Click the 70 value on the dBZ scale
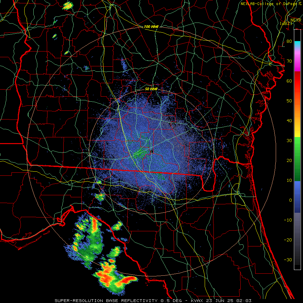The width and height of the screenshot is (303, 303). (289, 61)
